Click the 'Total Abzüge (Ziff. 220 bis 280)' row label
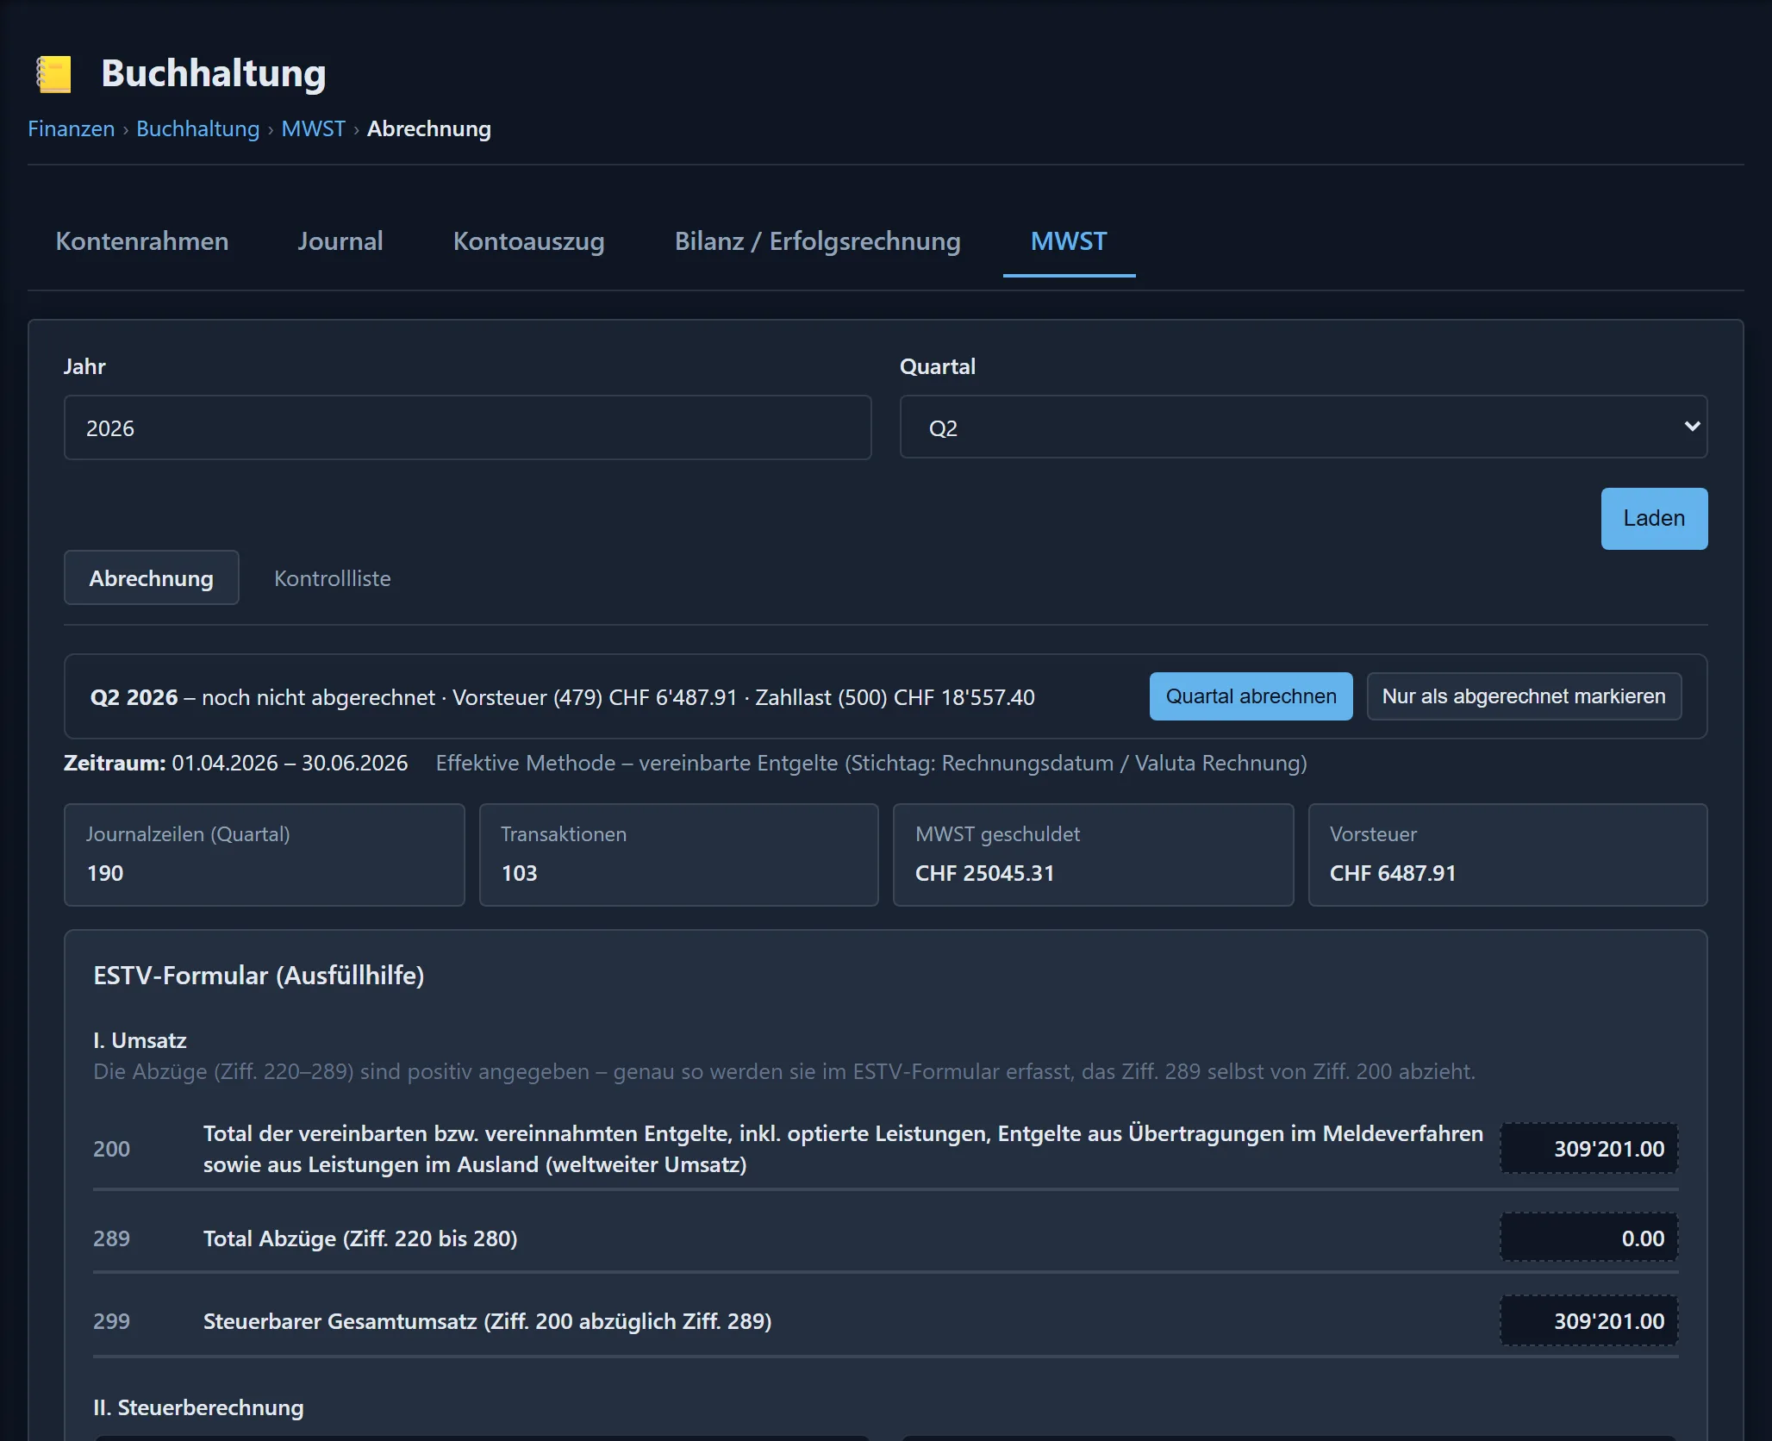Screen dimensions: 1772x1441 360,1238
